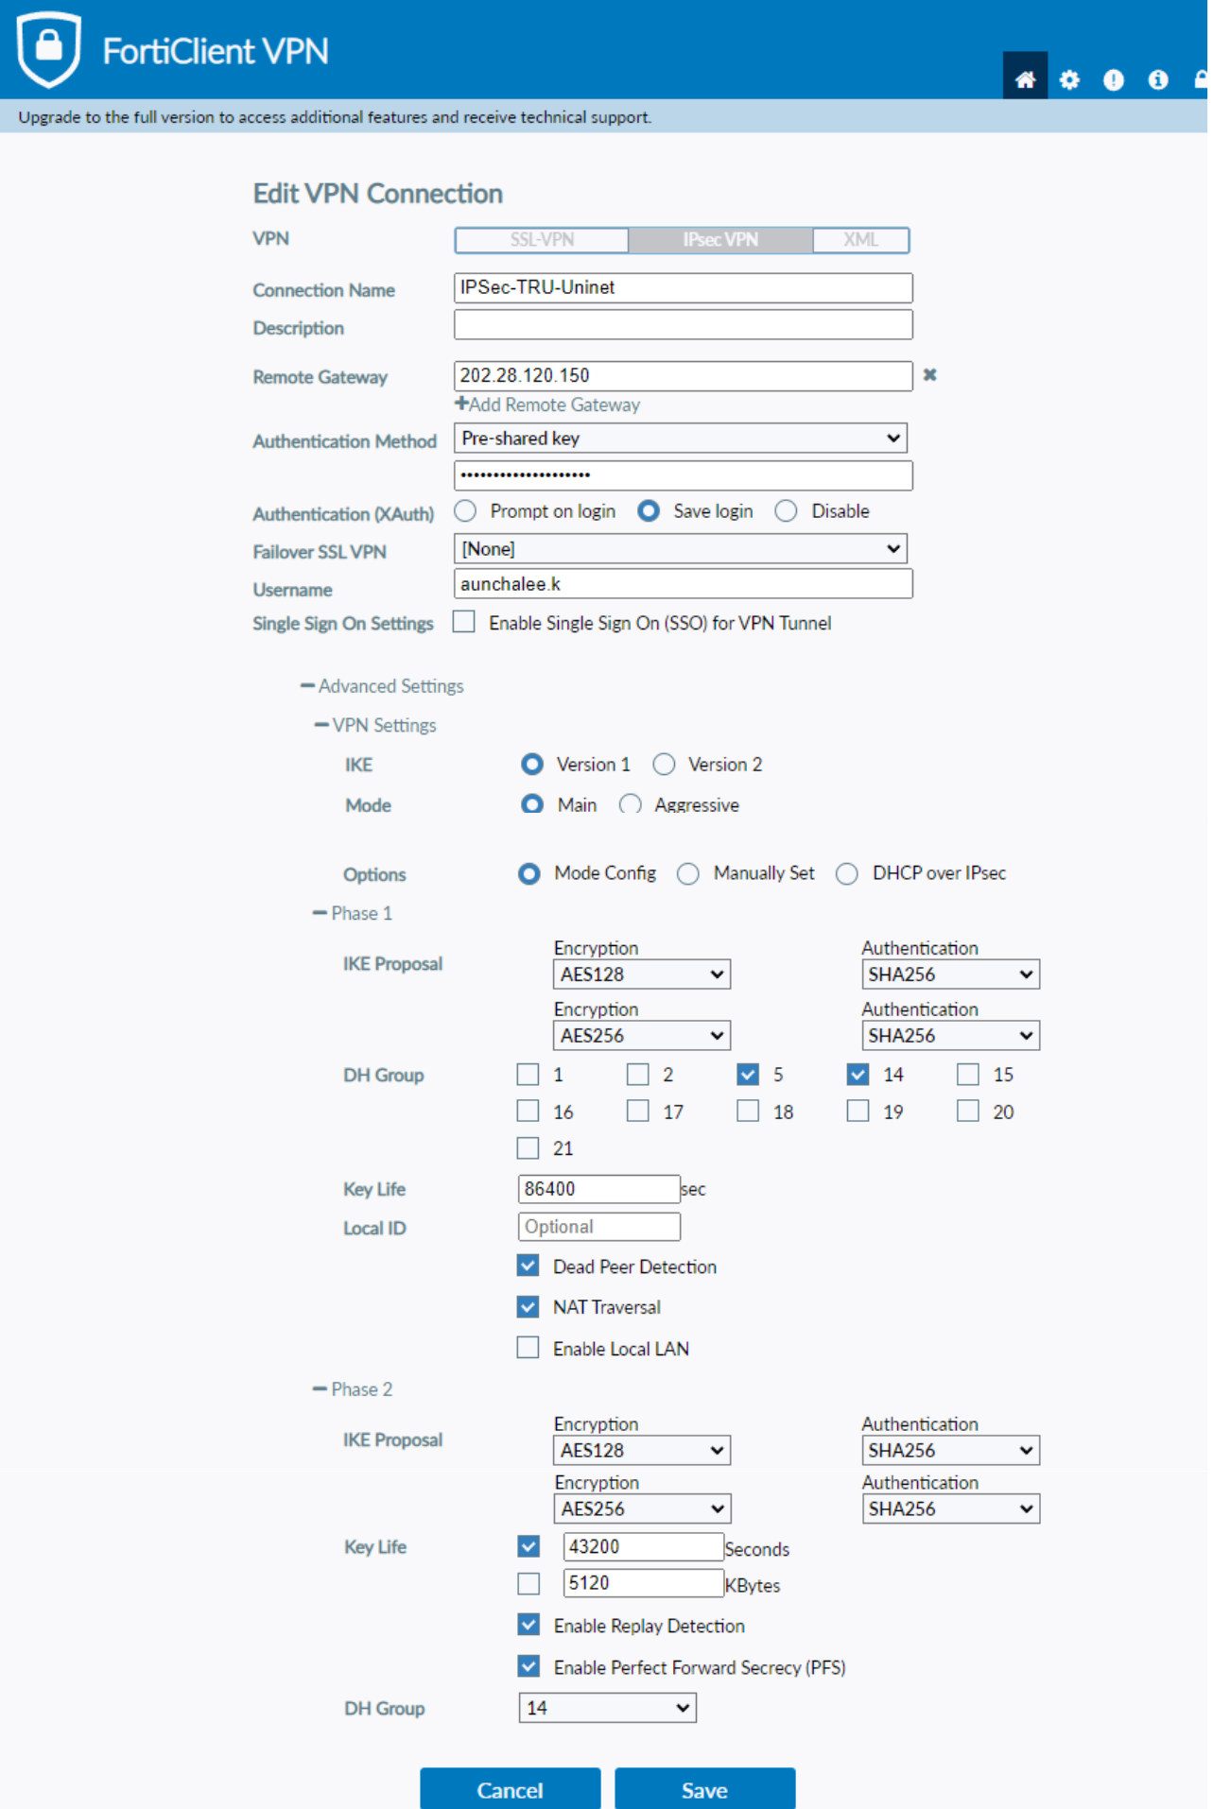
Task: Click the FortiClient shield logo
Action: [x=49, y=48]
